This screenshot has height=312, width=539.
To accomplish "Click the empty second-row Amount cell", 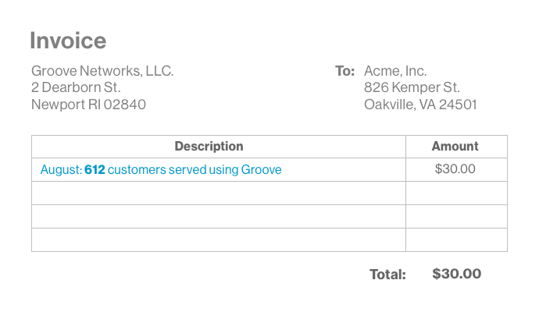I will [456, 193].
